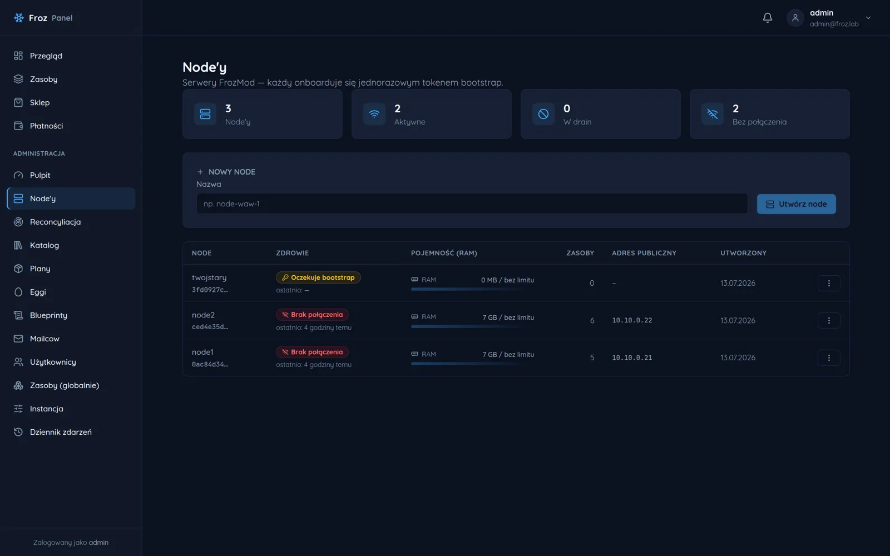
Task: Click the Eggi egg icon
Action: 18,292
